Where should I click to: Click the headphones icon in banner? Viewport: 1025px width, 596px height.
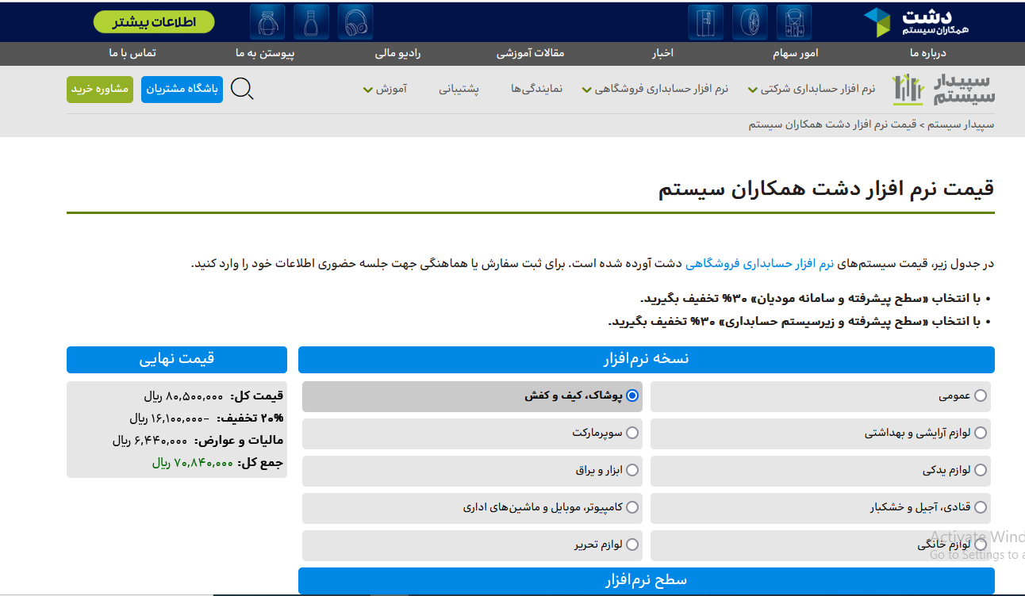(x=355, y=22)
